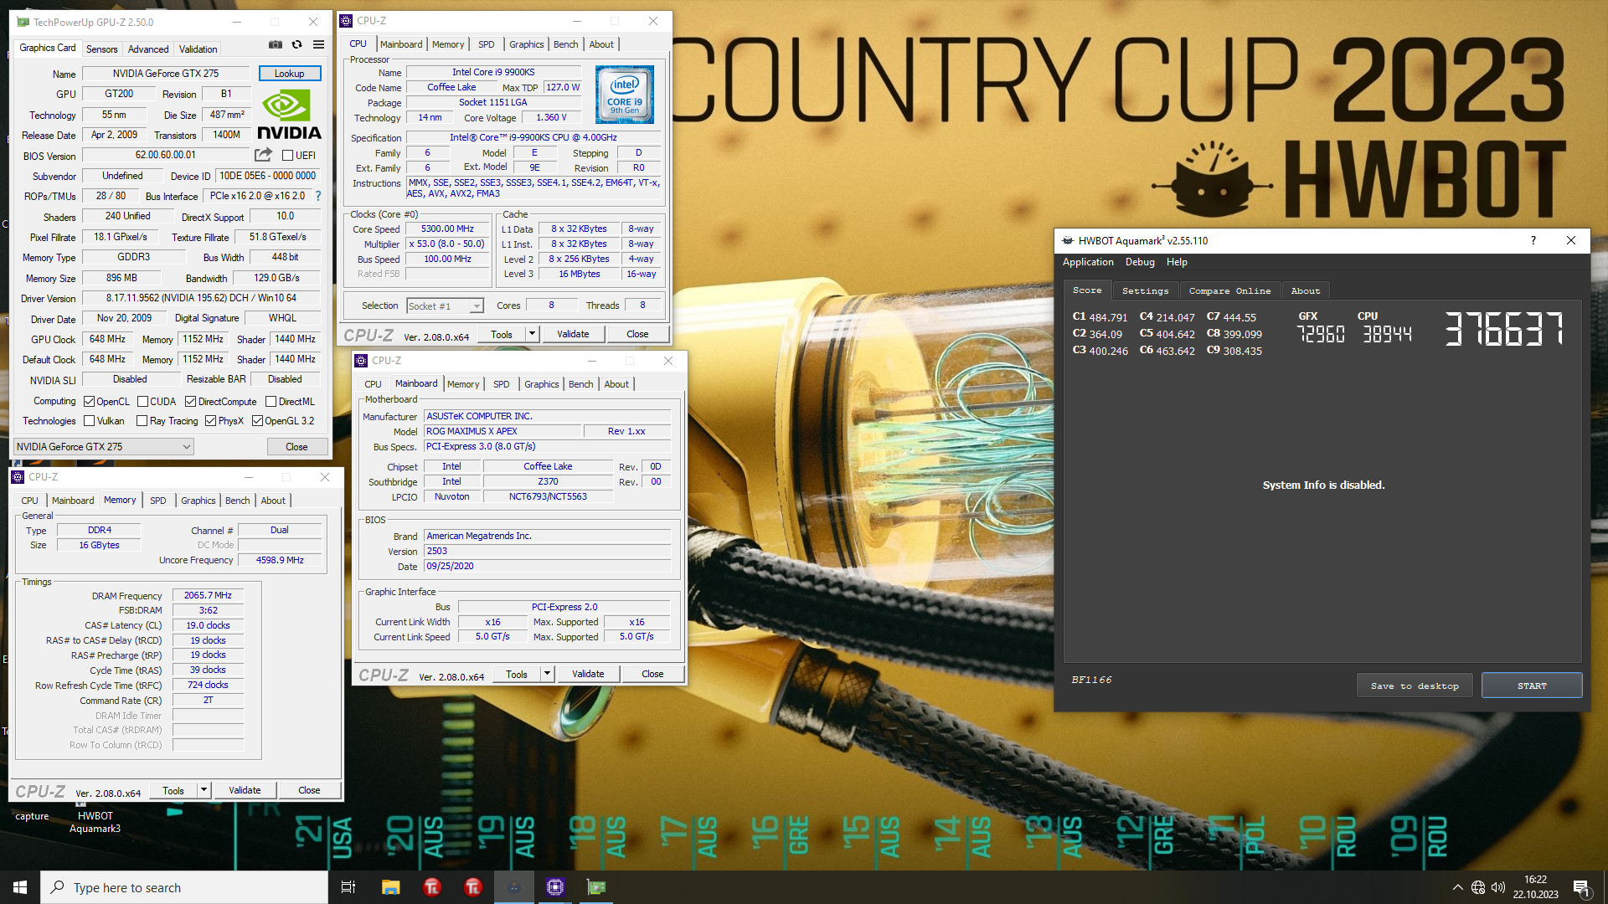Click the Intel Core i9 badge
1608x904 pixels.
point(624,95)
